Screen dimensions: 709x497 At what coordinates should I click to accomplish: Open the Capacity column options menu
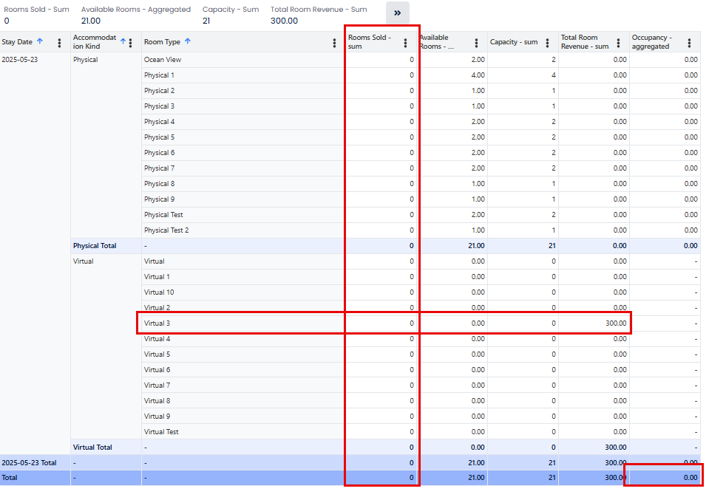(x=547, y=43)
